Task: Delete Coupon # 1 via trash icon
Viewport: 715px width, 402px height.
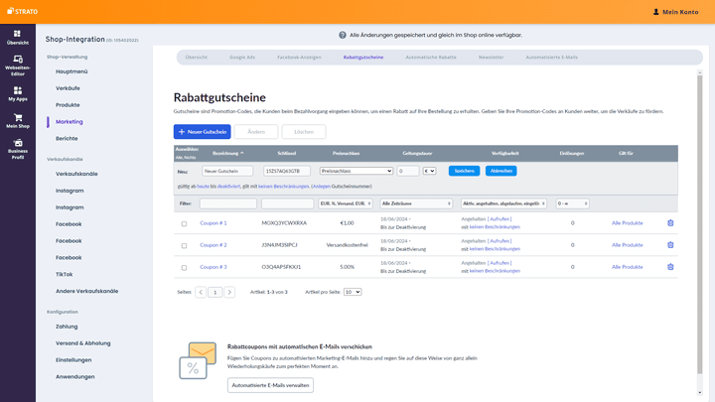Action: pyautogui.click(x=670, y=223)
